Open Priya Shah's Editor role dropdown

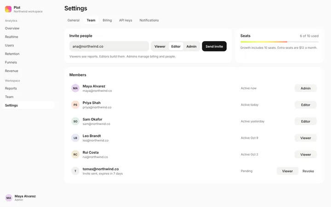306,105
